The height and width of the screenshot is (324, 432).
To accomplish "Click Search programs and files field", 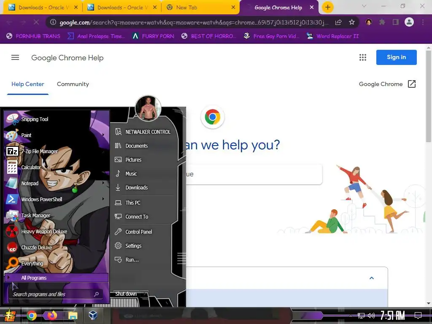I will coord(57,294).
